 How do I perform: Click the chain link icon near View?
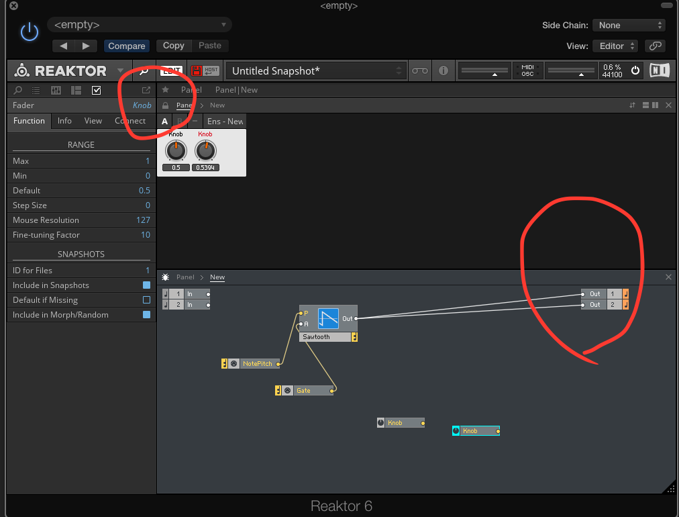tap(656, 46)
